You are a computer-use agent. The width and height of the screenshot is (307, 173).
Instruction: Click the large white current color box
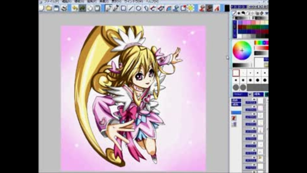click(259, 62)
